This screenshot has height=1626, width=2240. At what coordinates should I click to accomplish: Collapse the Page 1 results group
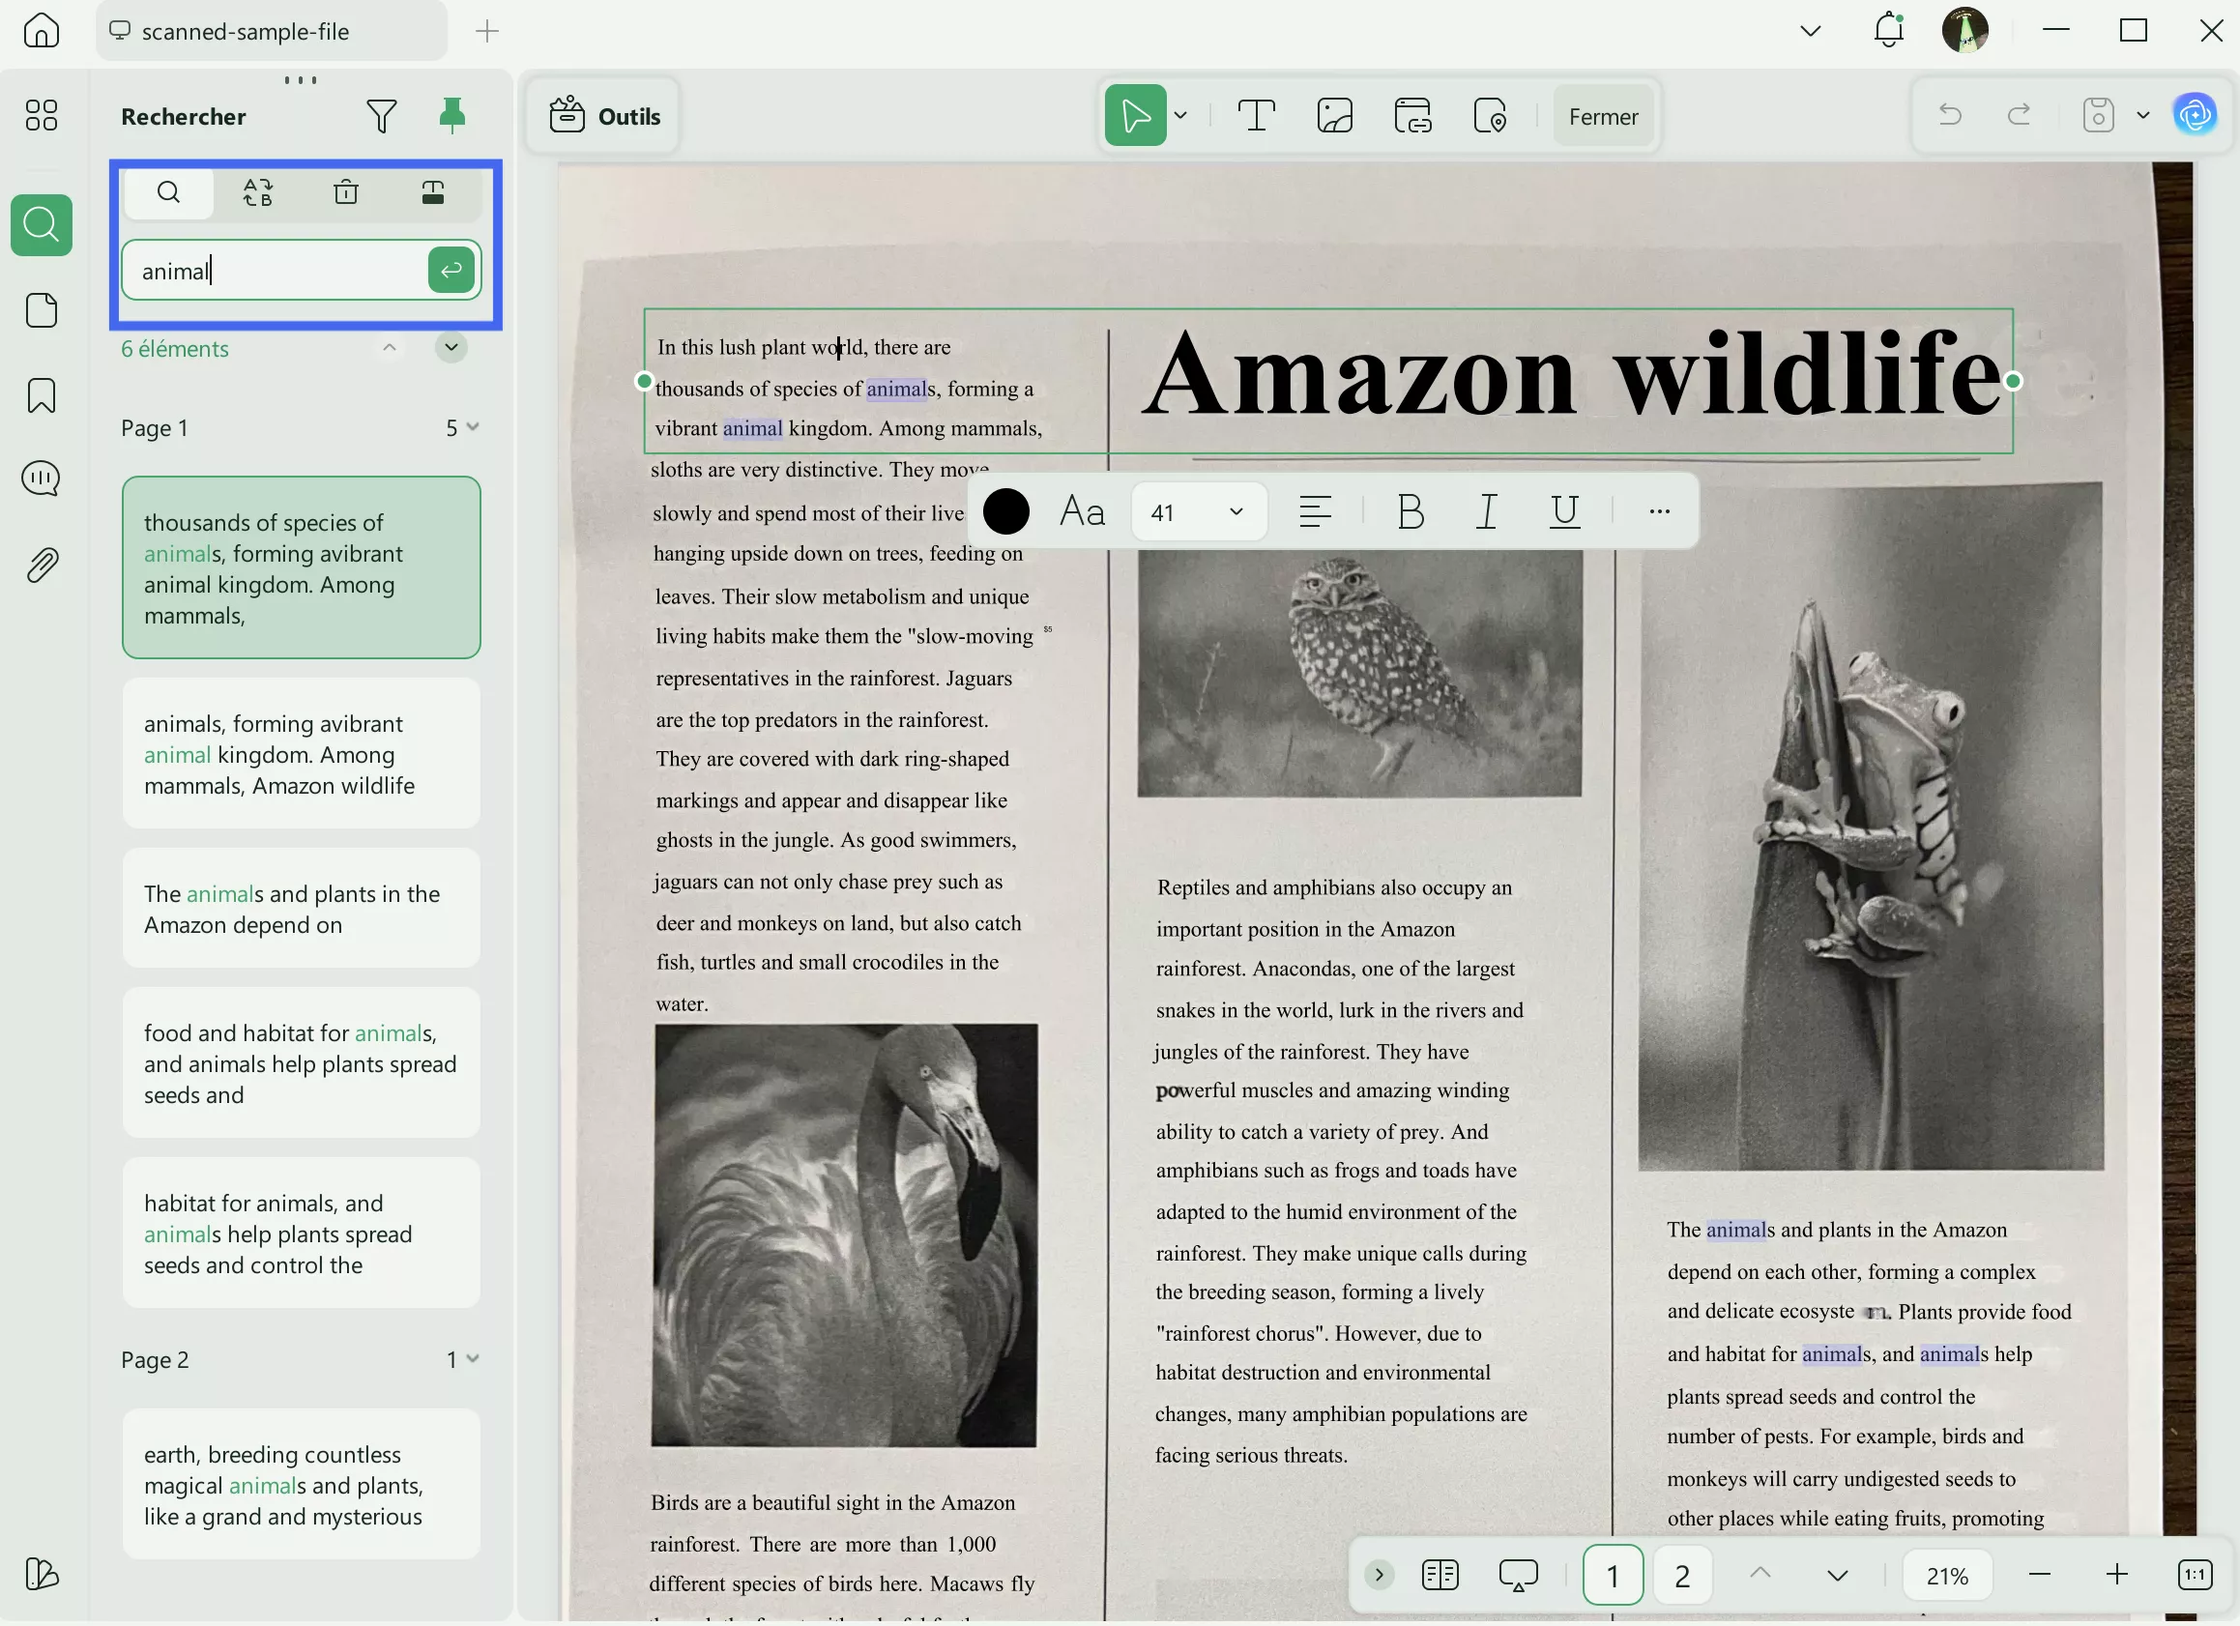pyautogui.click(x=472, y=427)
